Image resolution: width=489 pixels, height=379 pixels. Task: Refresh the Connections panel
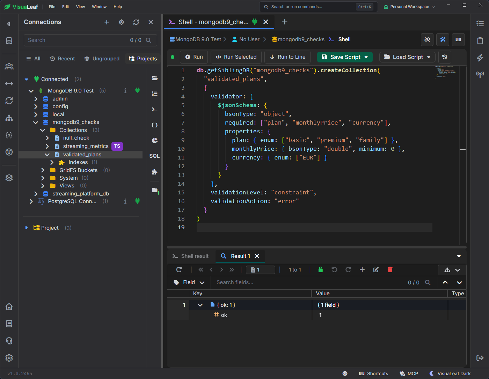point(136,22)
